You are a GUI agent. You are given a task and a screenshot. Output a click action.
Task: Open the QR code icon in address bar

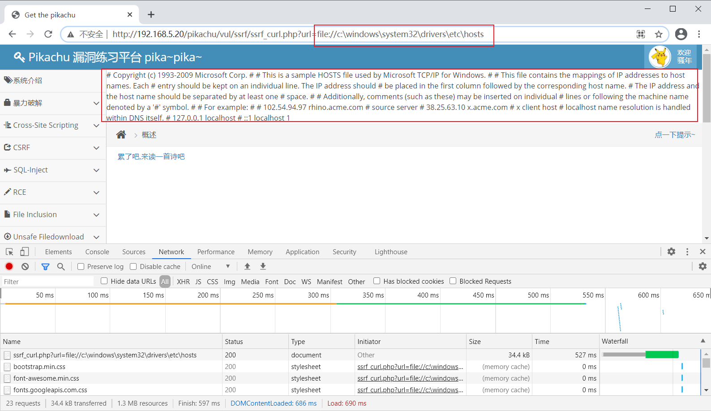click(641, 34)
